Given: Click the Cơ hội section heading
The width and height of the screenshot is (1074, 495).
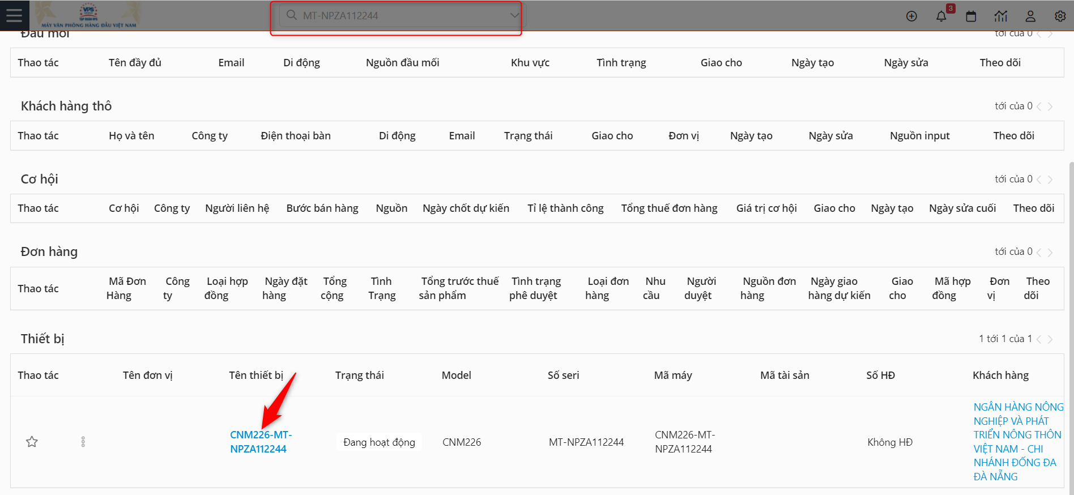Looking at the screenshot, I should pyautogui.click(x=39, y=179).
